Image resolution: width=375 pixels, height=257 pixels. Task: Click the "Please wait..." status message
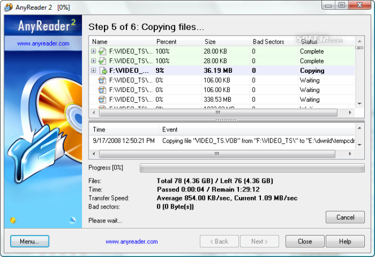click(105, 220)
